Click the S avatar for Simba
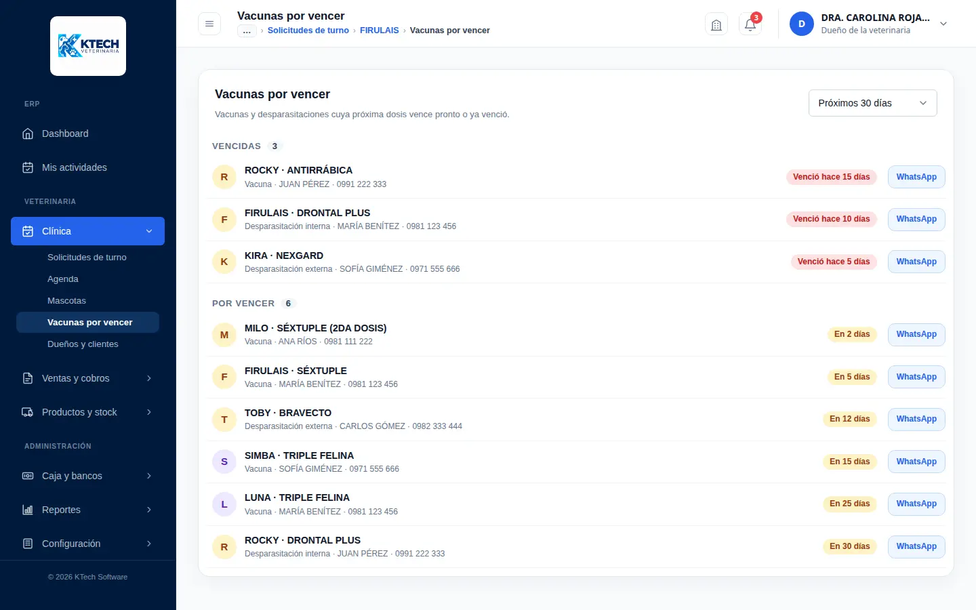The image size is (976, 610). tap(224, 462)
